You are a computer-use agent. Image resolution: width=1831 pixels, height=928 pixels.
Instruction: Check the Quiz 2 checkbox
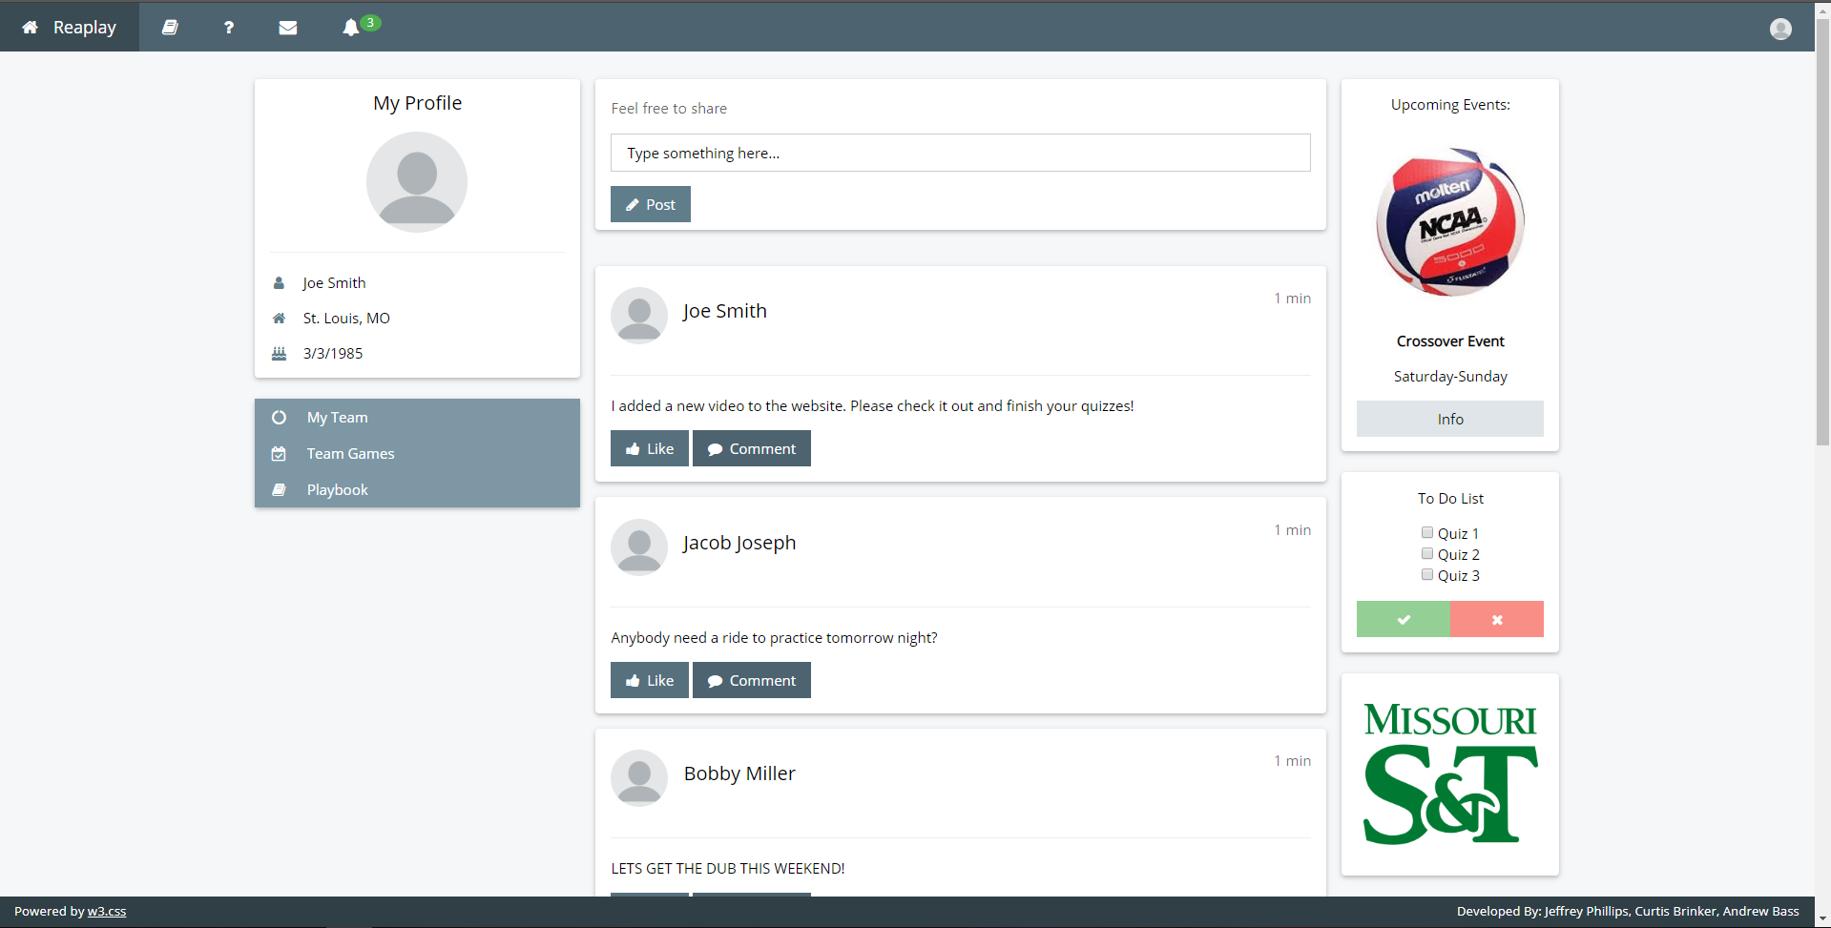pos(1427,553)
